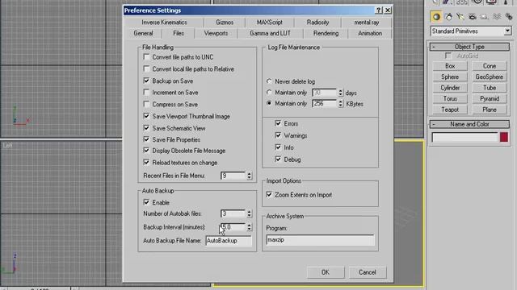Enable Convert file paths to UNC
517x290 pixels.
[146, 57]
